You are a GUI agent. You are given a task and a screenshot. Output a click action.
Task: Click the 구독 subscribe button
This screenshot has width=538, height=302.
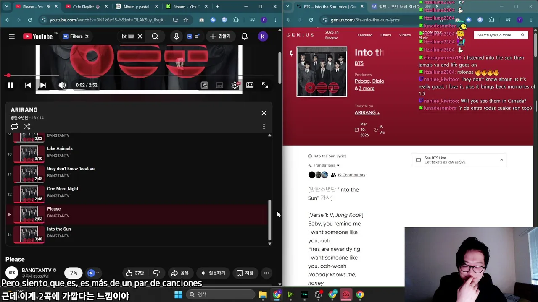[x=74, y=273]
